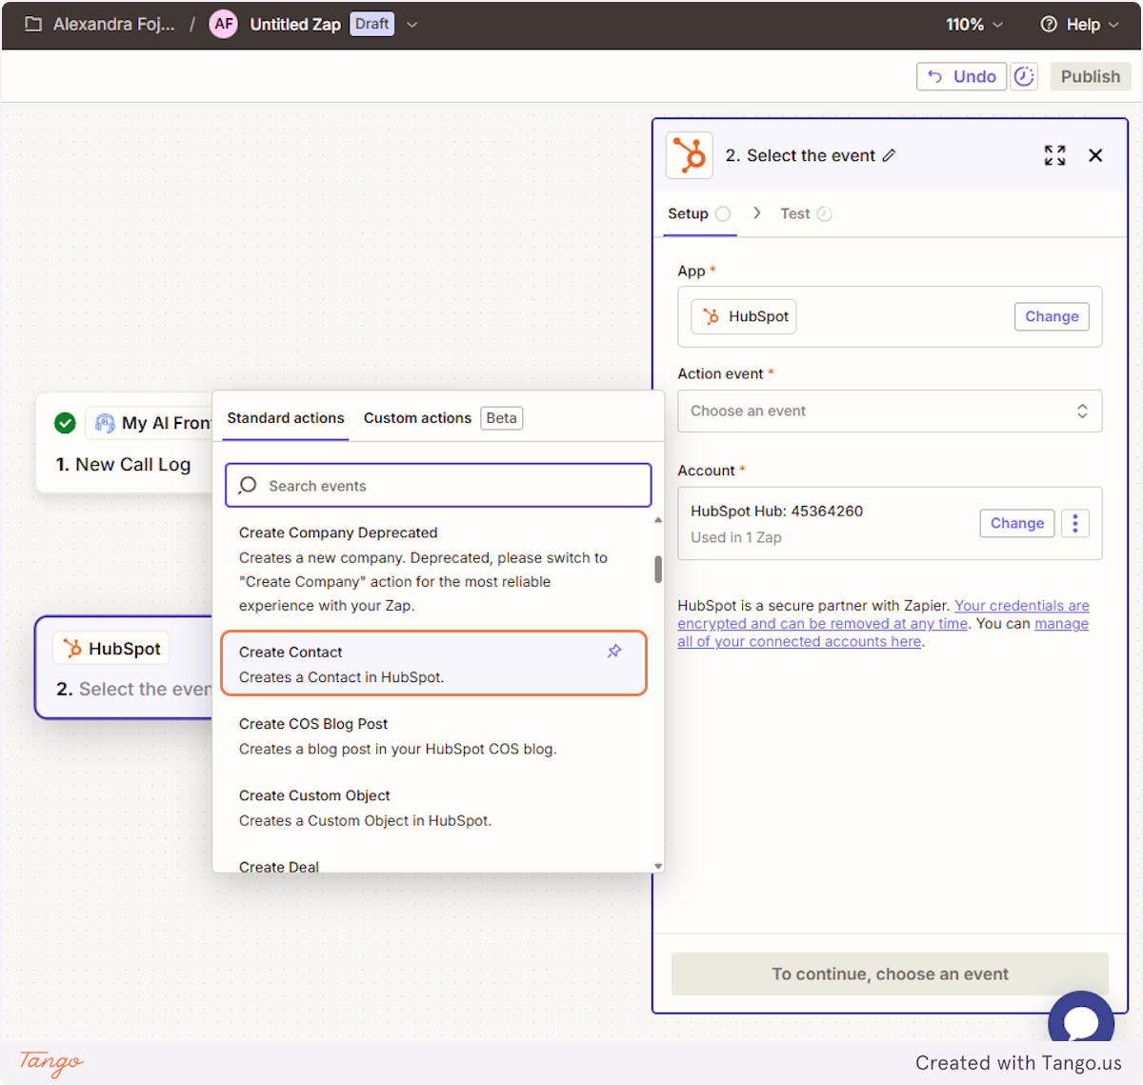Viewport: 1143px width, 1085px height.
Task: Open the New Call Log trigger step
Action: coord(124,443)
